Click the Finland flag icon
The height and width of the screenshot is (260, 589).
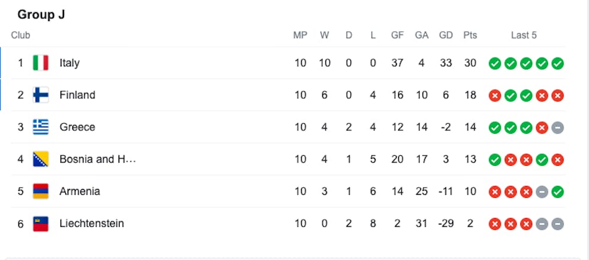tap(40, 95)
